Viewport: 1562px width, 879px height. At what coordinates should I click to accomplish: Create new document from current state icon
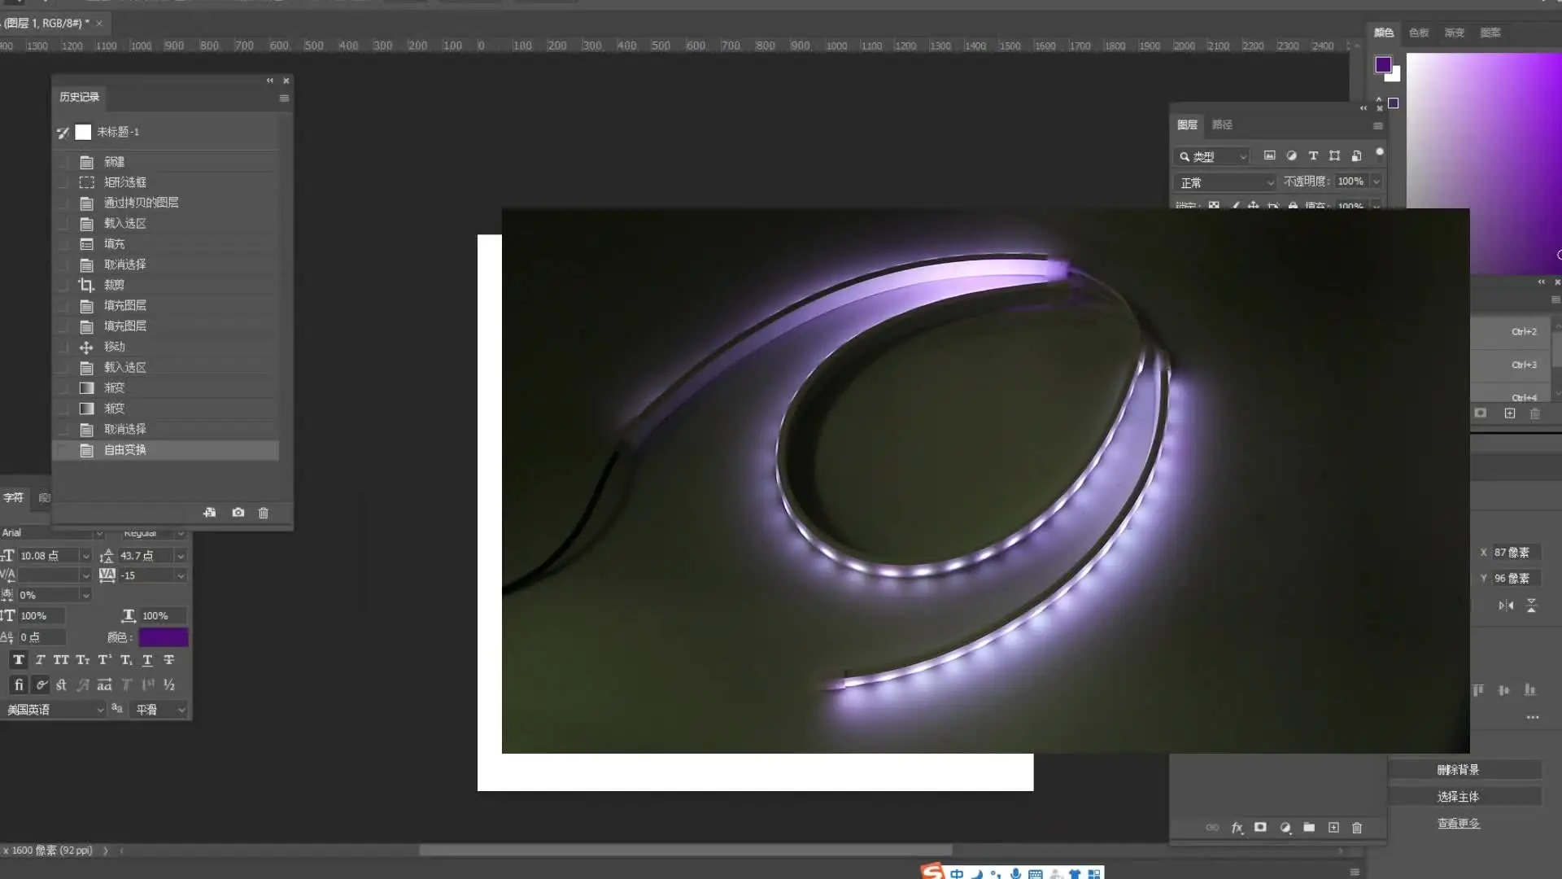pyautogui.click(x=210, y=513)
